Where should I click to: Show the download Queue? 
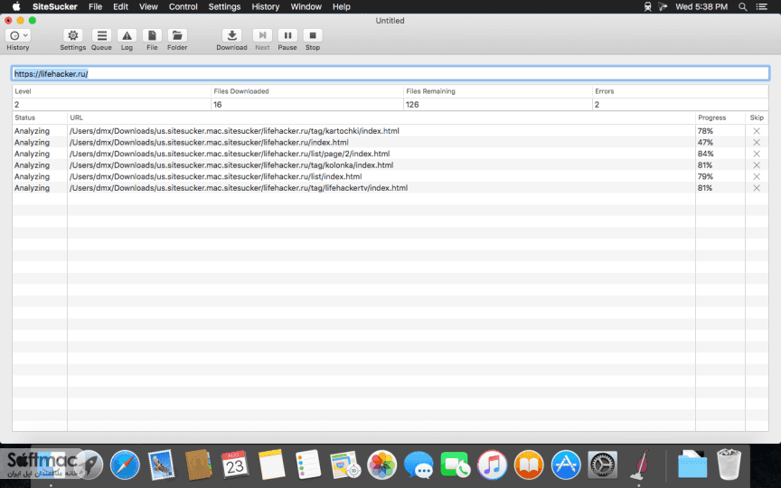[x=101, y=36]
